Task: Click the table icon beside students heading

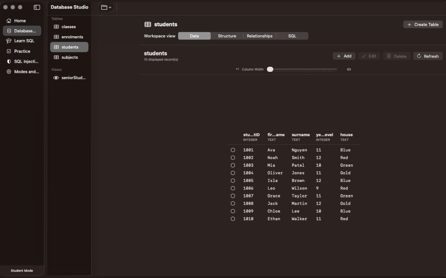Action: pyautogui.click(x=148, y=24)
